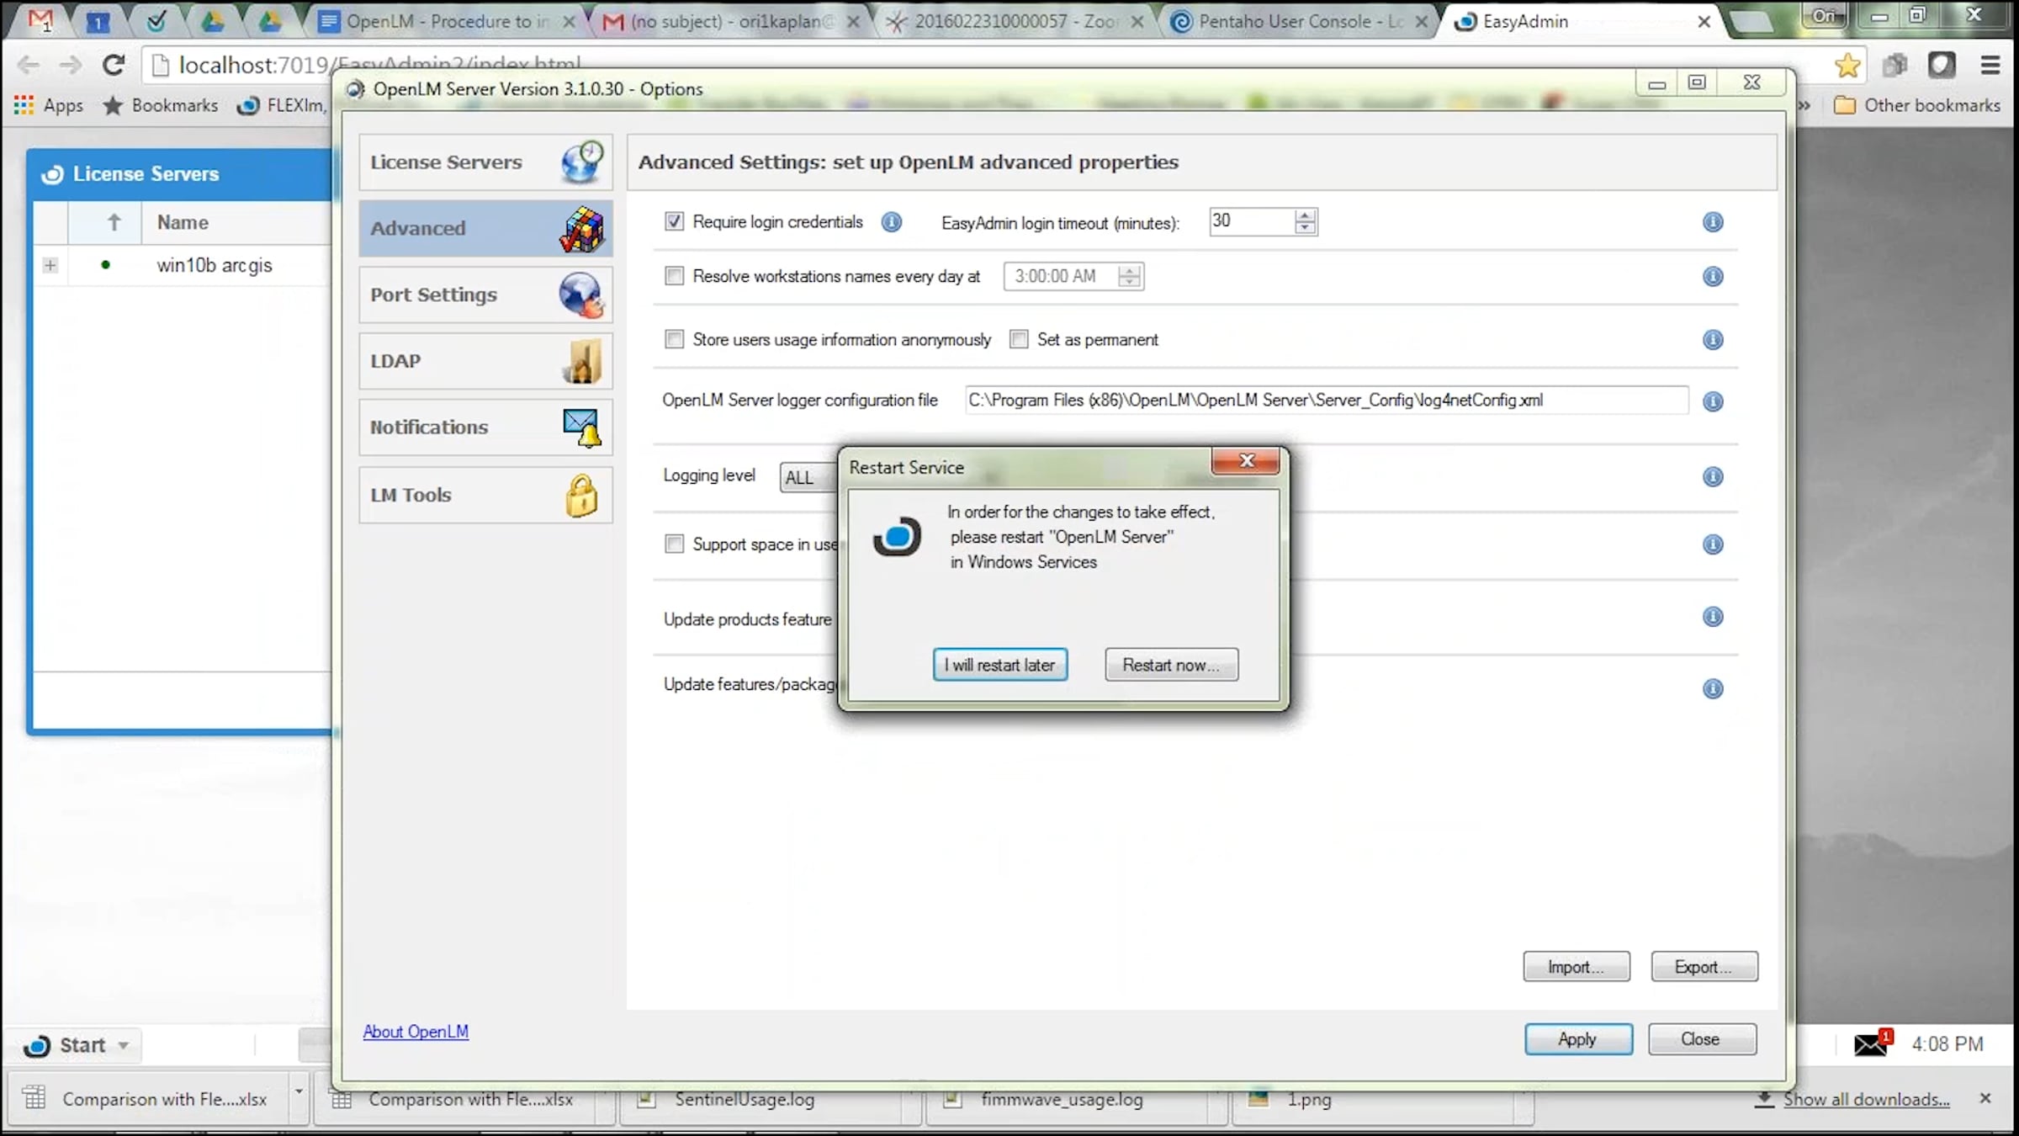Open the LM Tools tab

(x=485, y=495)
